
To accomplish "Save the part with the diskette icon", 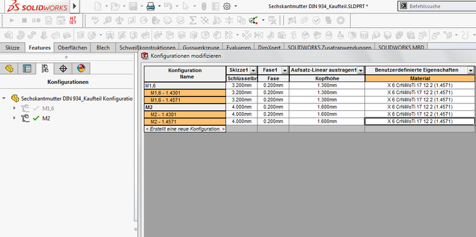I will coord(132,6).
